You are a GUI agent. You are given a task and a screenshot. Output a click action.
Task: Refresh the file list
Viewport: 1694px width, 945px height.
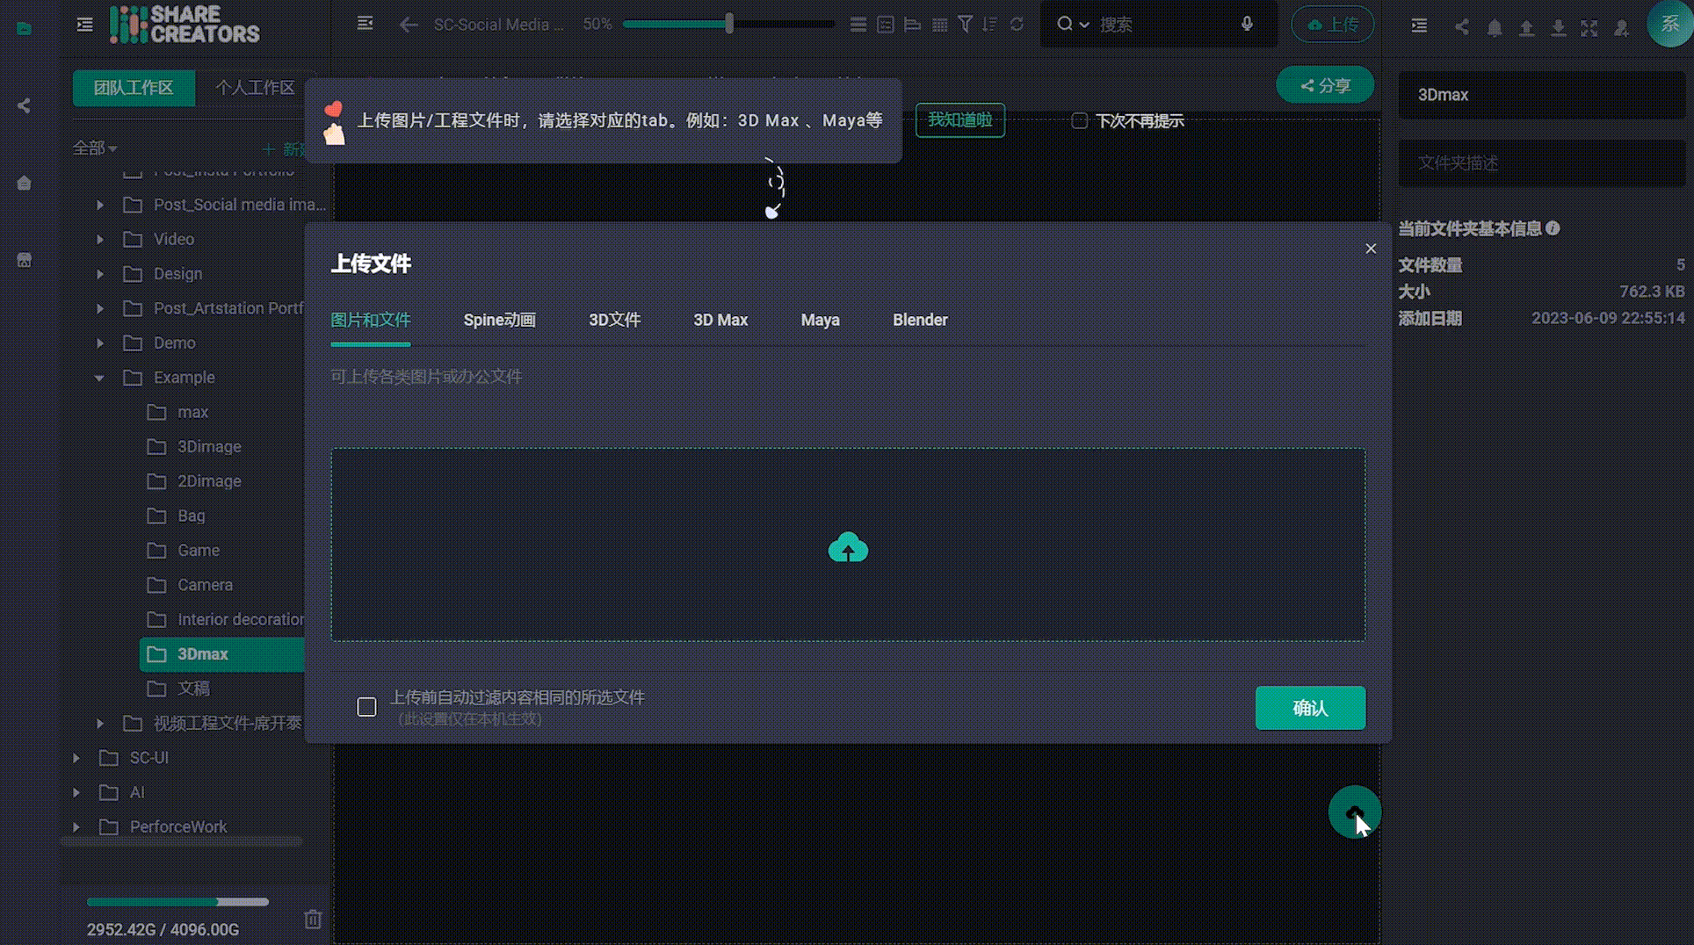(x=1017, y=25)
